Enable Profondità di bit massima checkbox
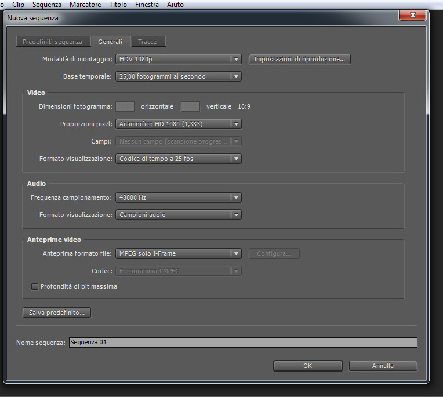This screenshot has width=443, height=397. pos(34,286)
